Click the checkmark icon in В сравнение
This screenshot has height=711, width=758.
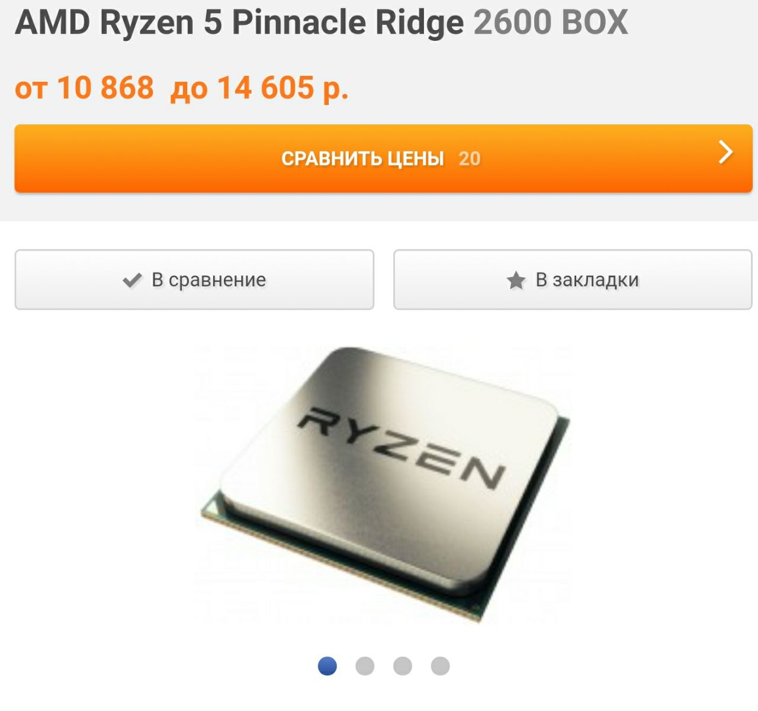coord(131,280)
